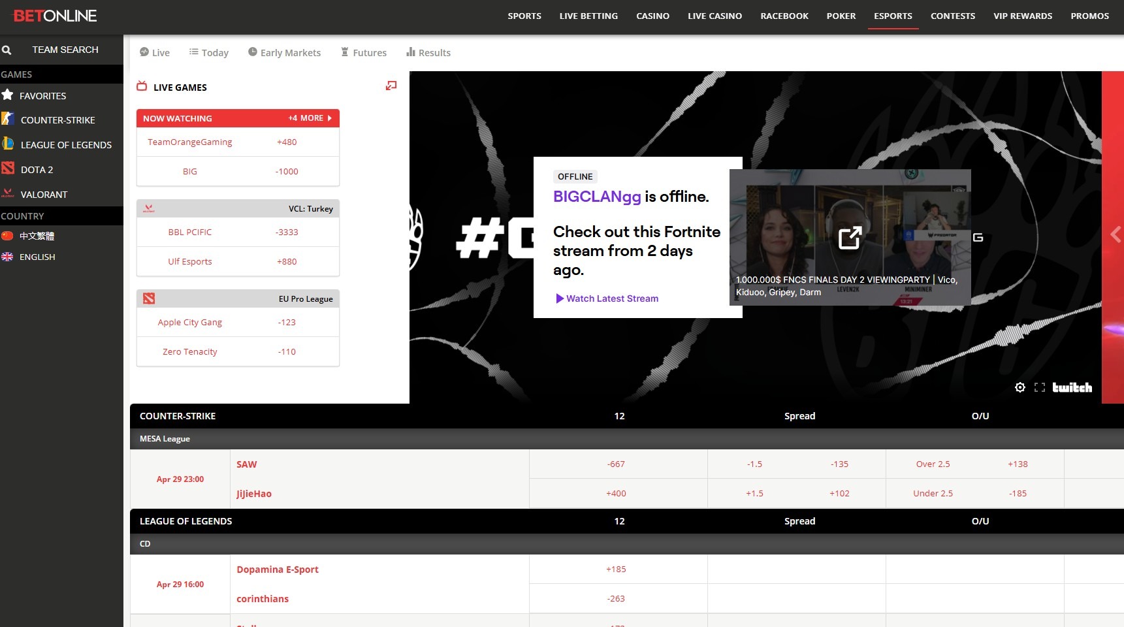Viewport: 1124px width, 627px height.
Task: Click the JiJieHao team name
Action: click(253, 494)
